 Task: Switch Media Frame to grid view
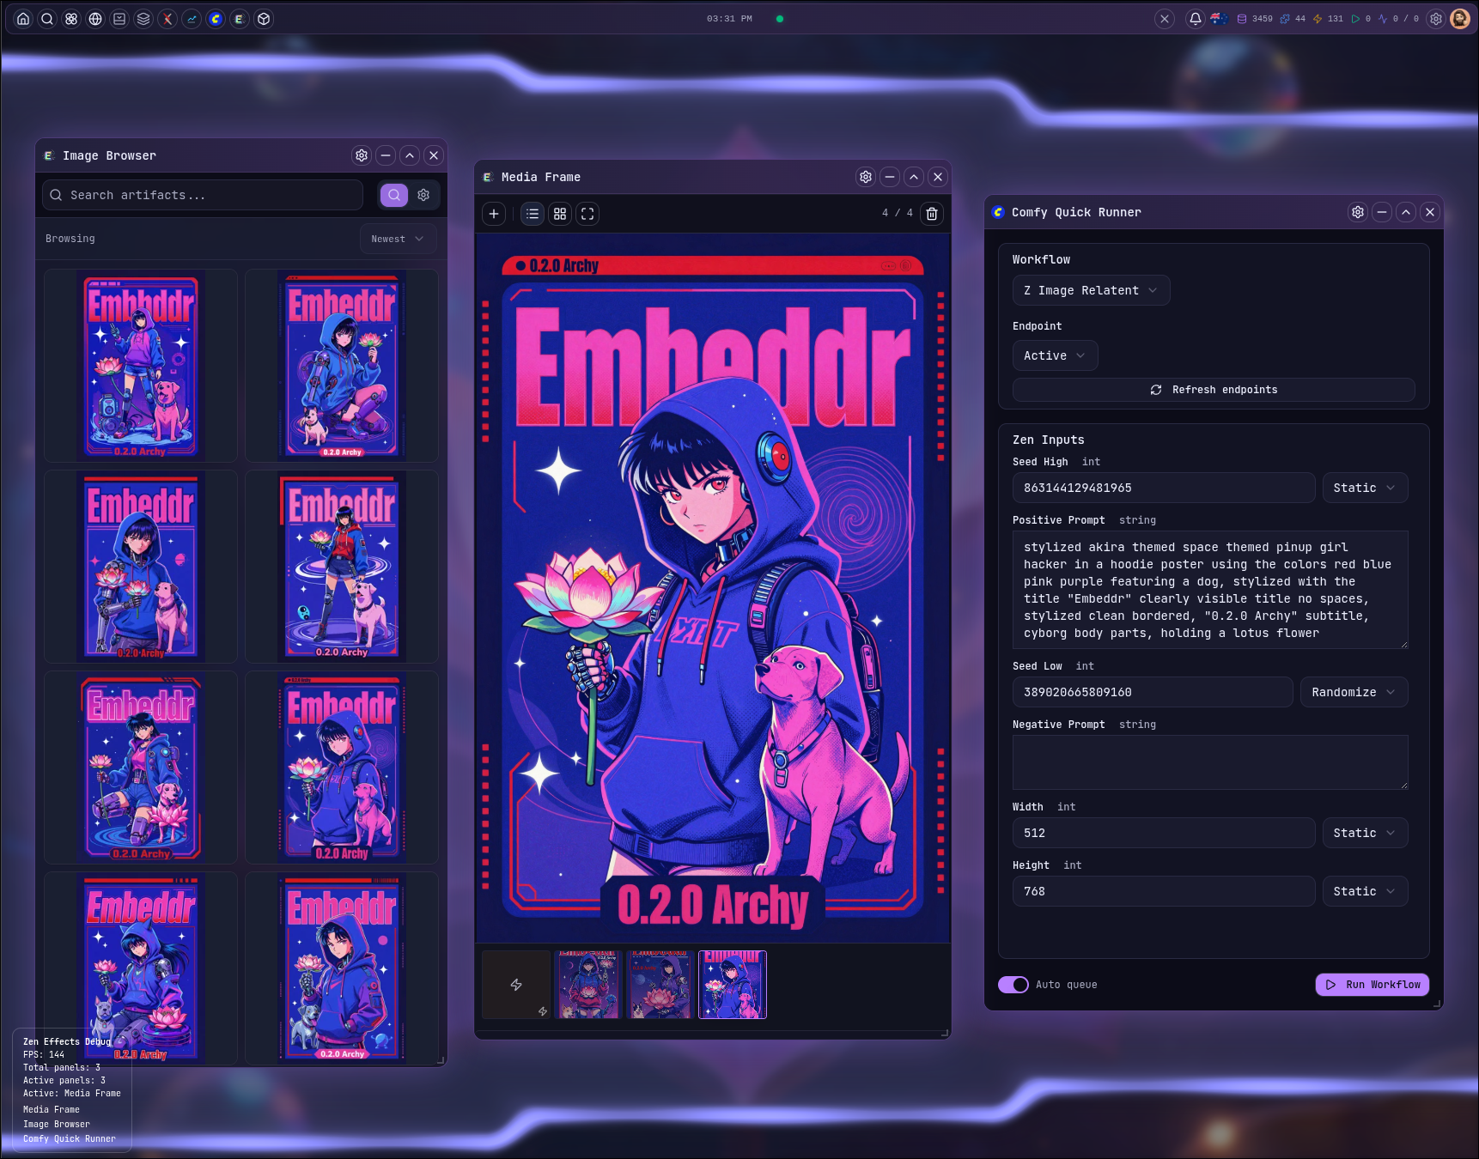coord(560,214)
